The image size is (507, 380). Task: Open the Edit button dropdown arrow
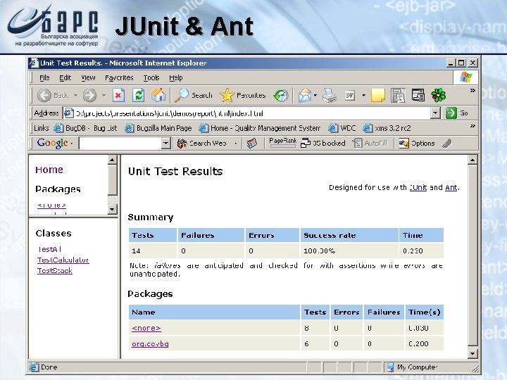coord(364,95)
